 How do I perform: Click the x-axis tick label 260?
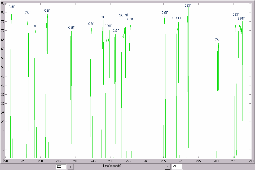146,161
